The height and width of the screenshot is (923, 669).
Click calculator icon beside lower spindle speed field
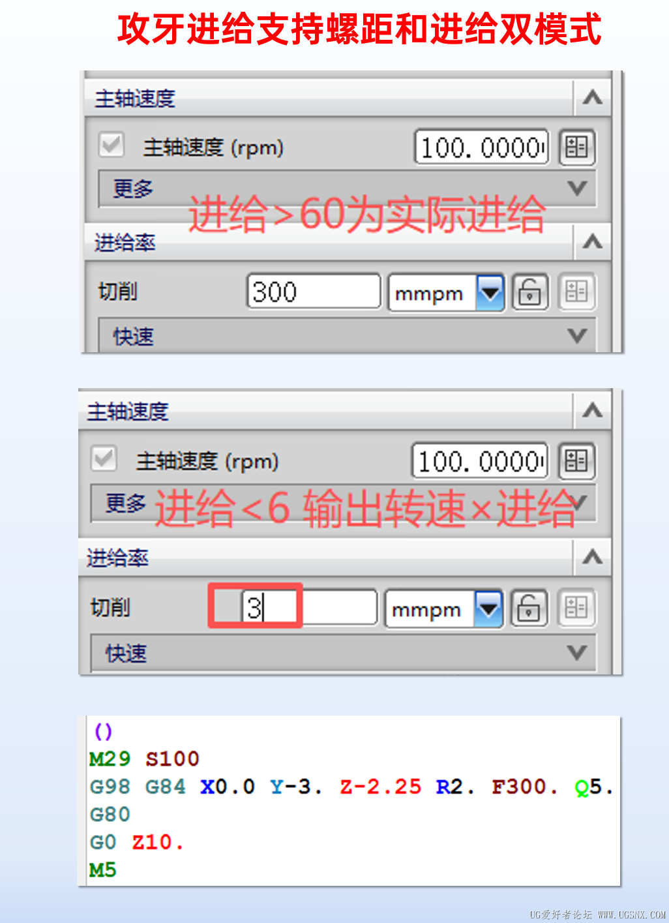[x=576, y=461]
